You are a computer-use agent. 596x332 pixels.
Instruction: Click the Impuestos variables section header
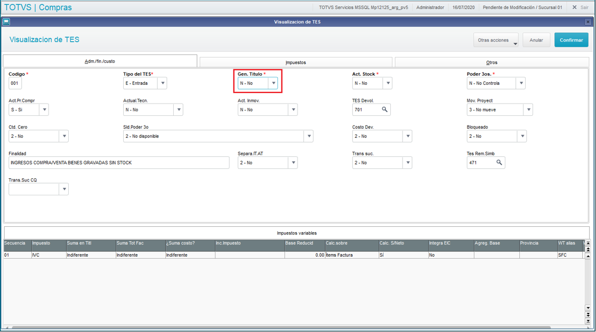coord(296,233)
